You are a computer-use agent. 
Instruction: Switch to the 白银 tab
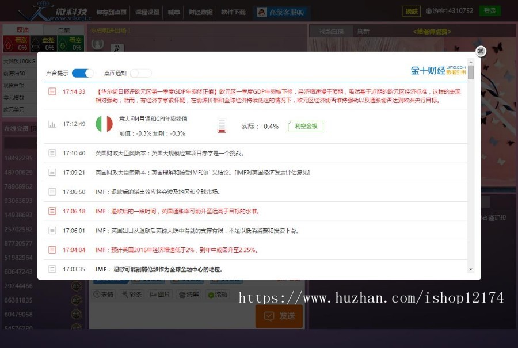(64, 30)
